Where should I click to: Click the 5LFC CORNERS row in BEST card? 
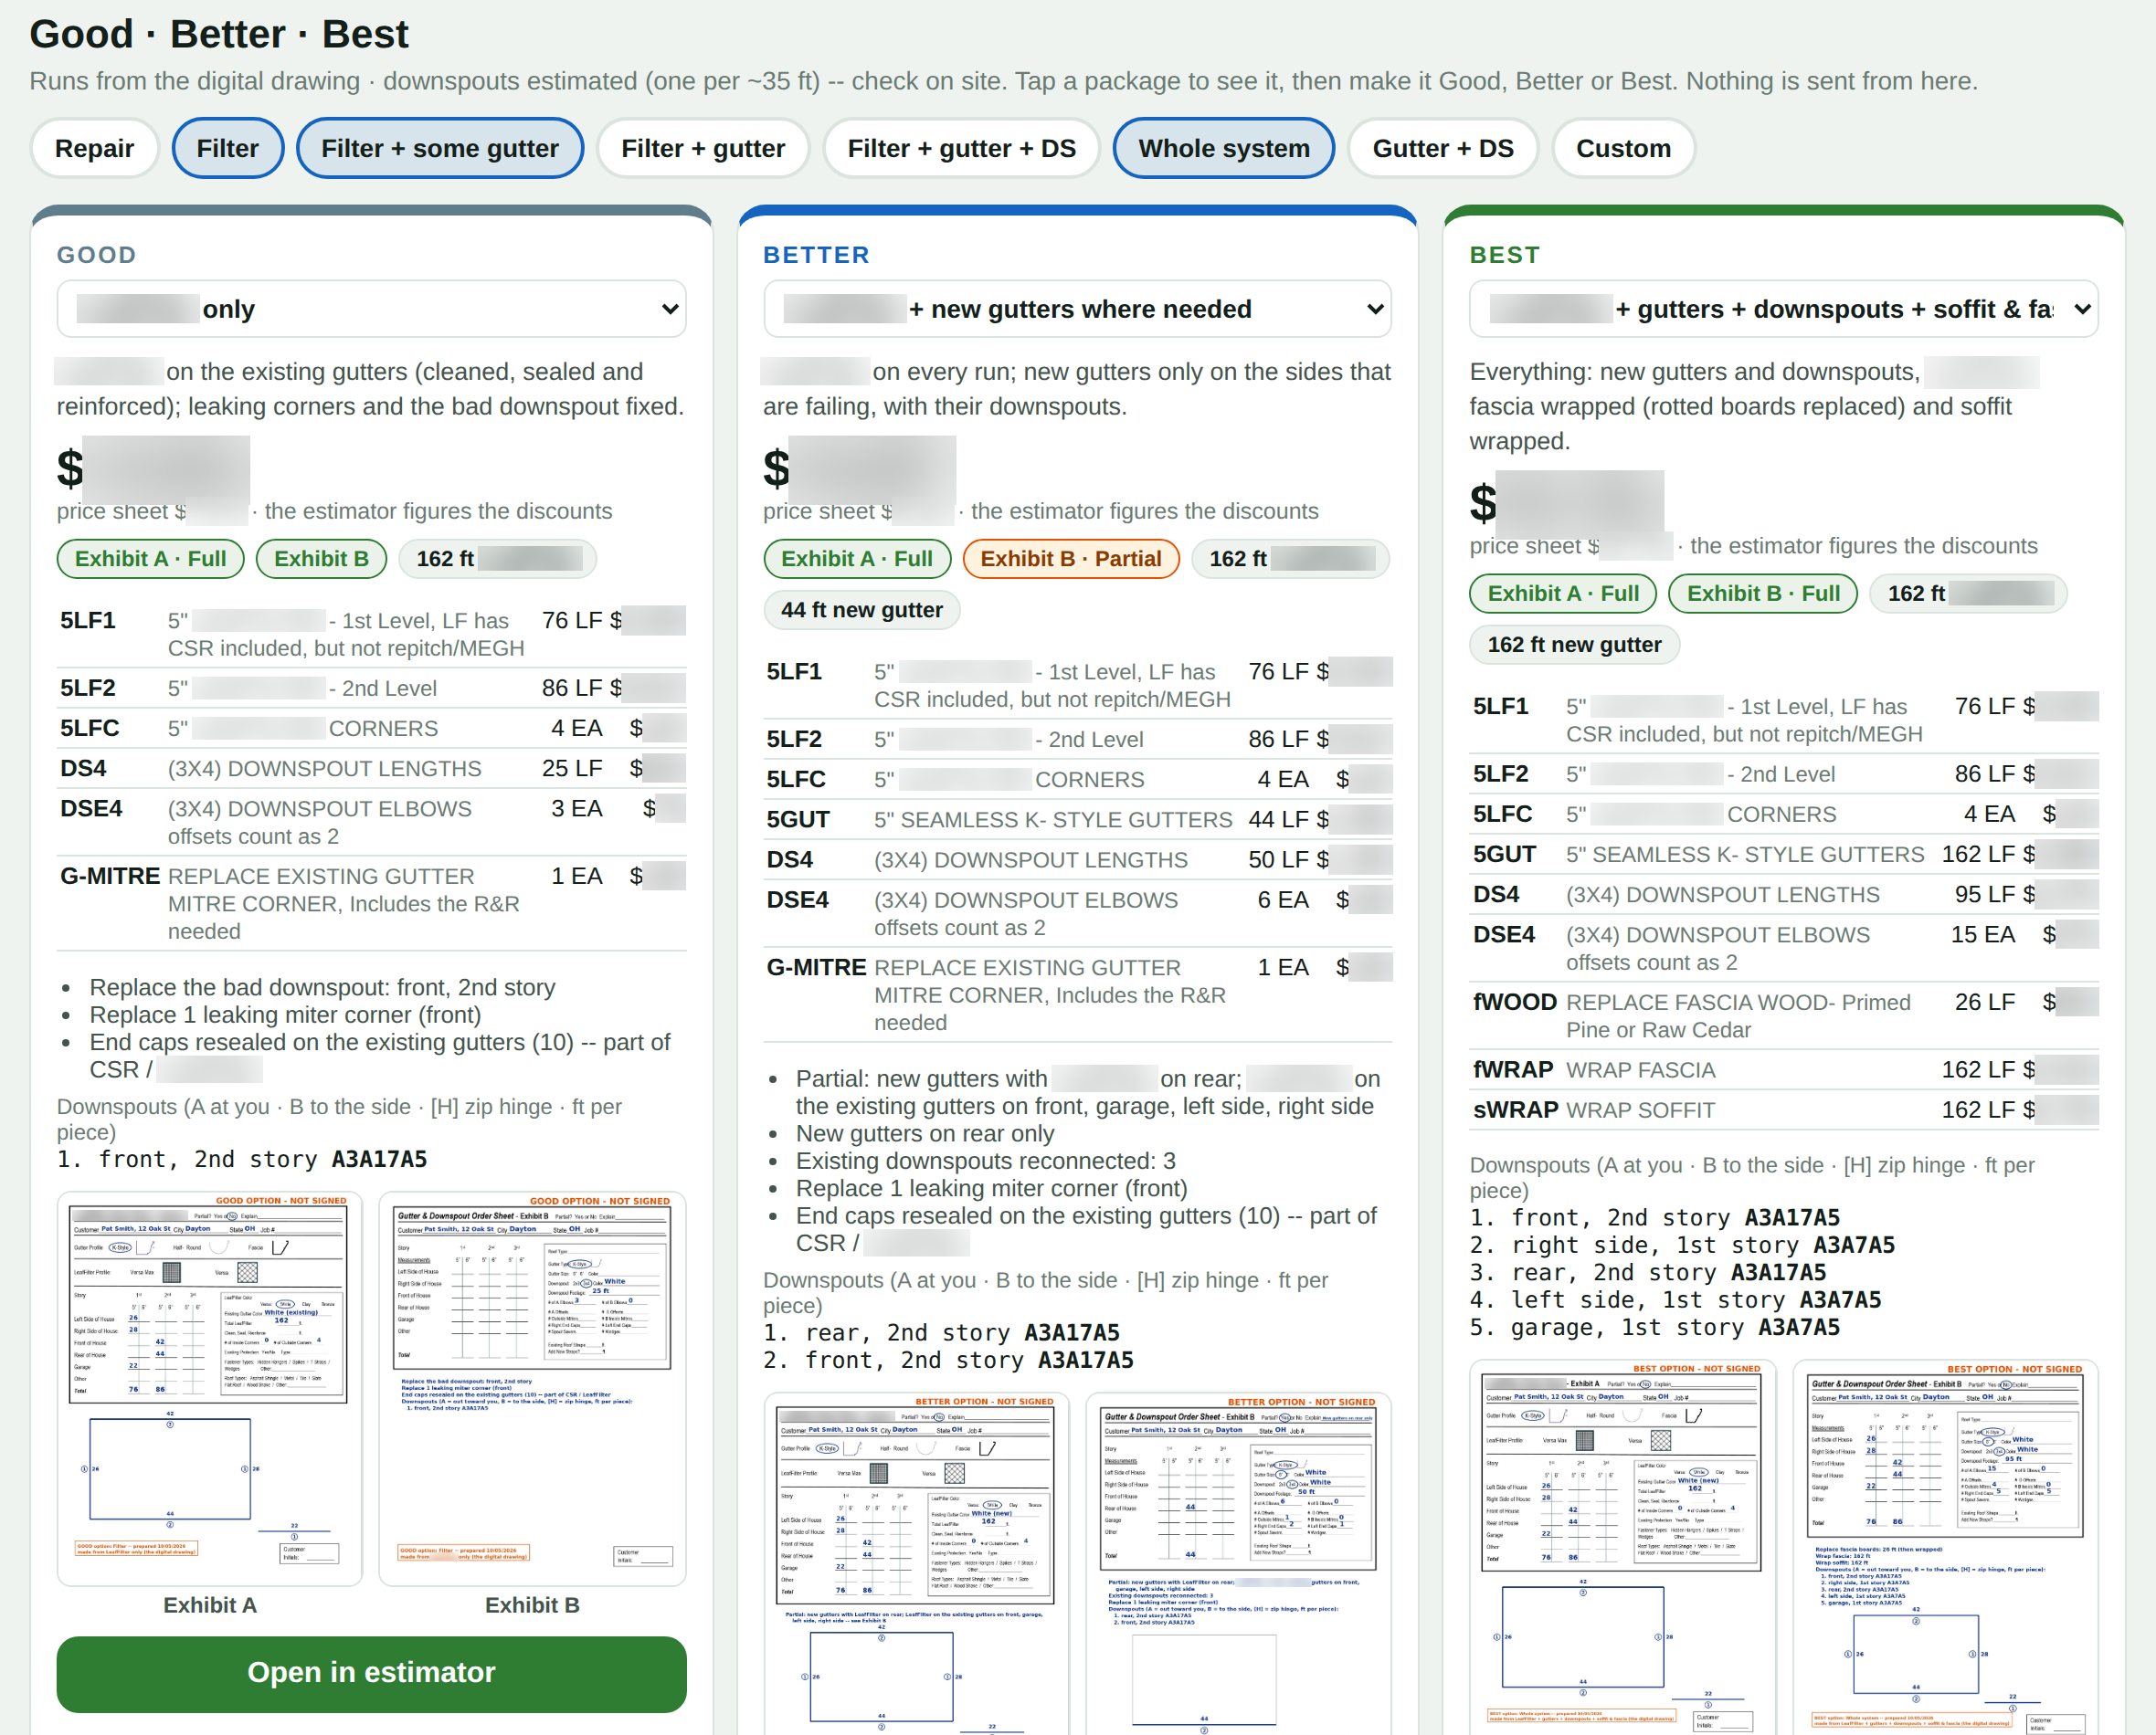pos(1783,814)
